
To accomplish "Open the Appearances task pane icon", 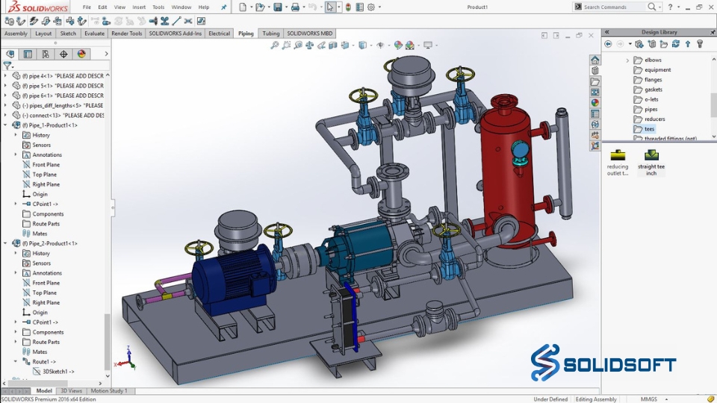I will point(595,103).
